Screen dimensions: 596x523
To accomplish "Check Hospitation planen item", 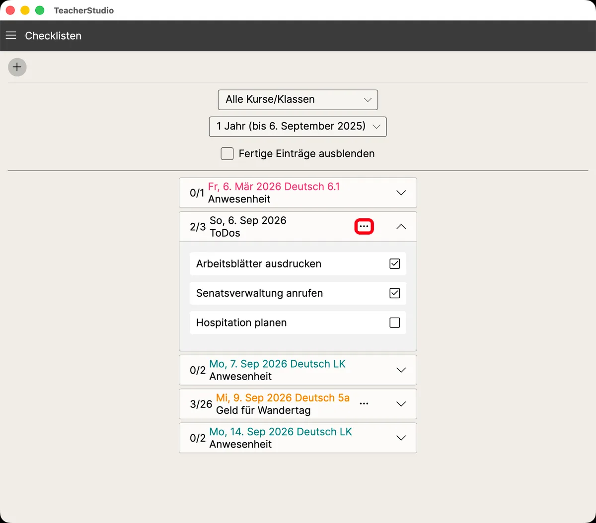I will tap(395, 323).
